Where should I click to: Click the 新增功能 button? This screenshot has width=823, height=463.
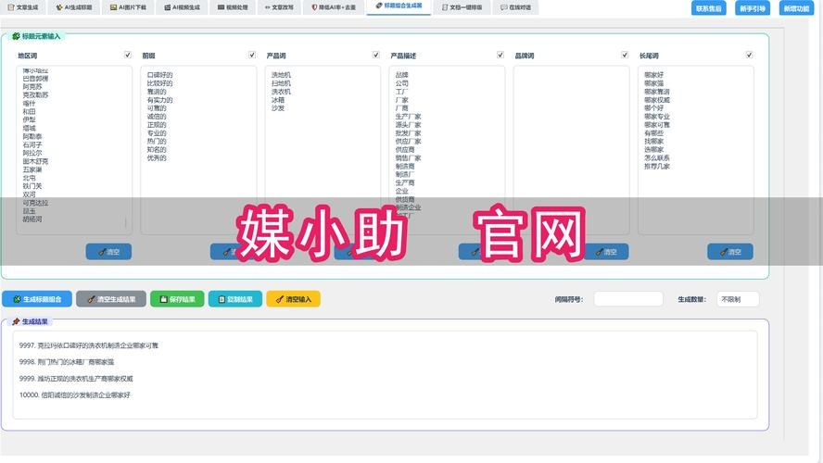pyautogui.click(x=796, y=8)
